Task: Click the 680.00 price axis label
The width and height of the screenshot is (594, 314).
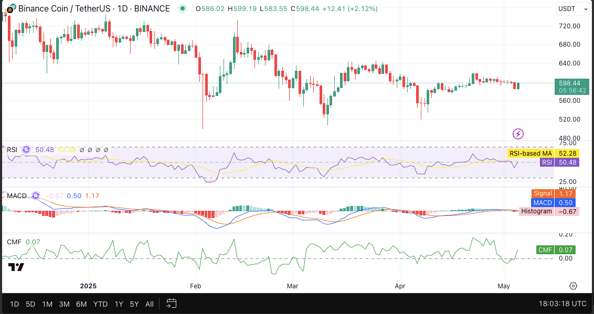Action: tap(570, 45)
